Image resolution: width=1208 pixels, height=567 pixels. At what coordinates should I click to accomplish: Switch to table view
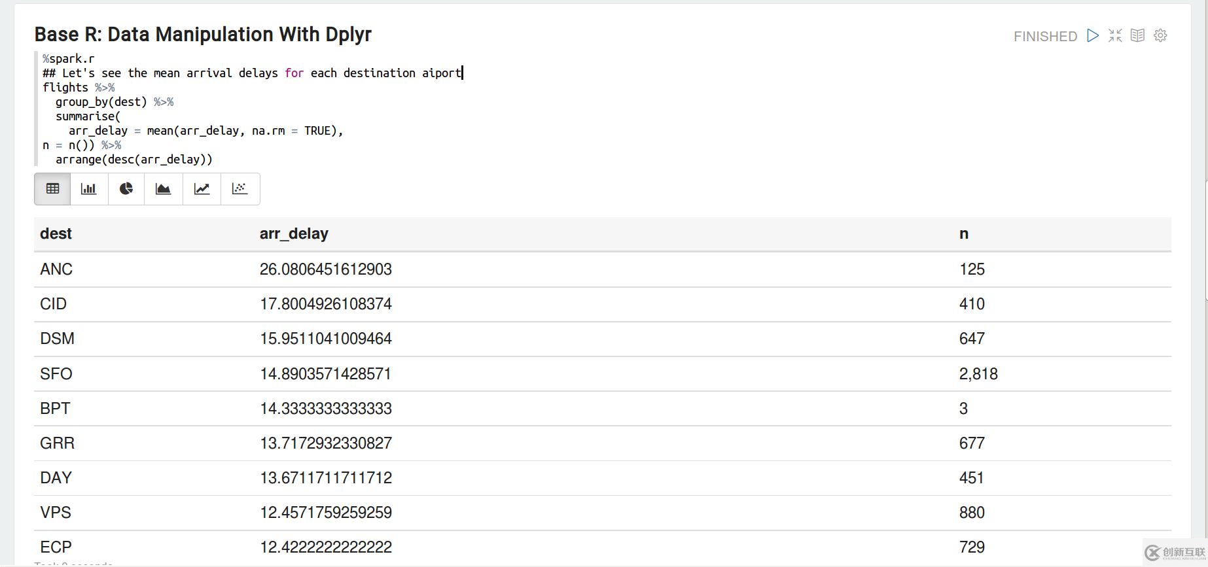[x=53, y=189]
